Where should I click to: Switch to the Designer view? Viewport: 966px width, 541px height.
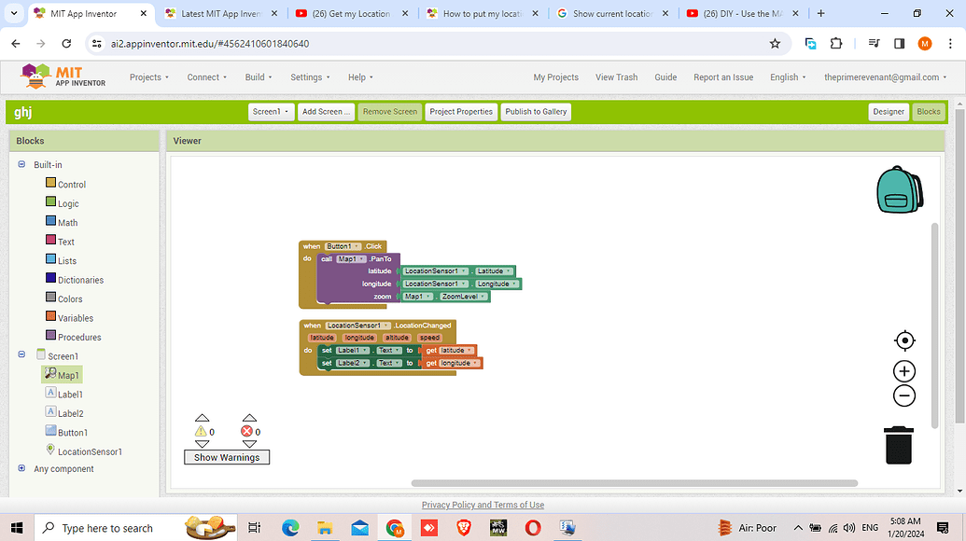point(889,110)
